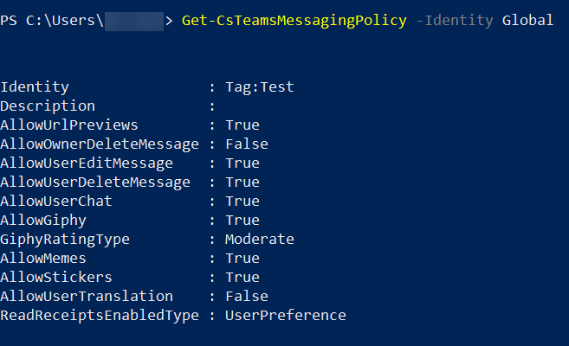This screenshot has height=346, width=569.
Task: Click the AllowStickers property name
Action: point(56,278)
